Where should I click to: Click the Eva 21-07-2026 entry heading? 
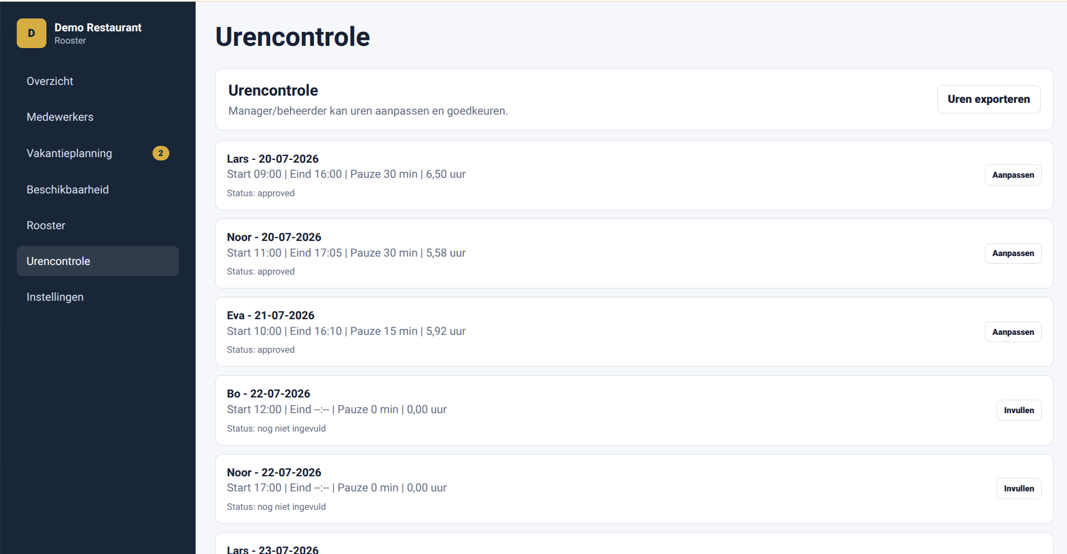tap(271, 315)
